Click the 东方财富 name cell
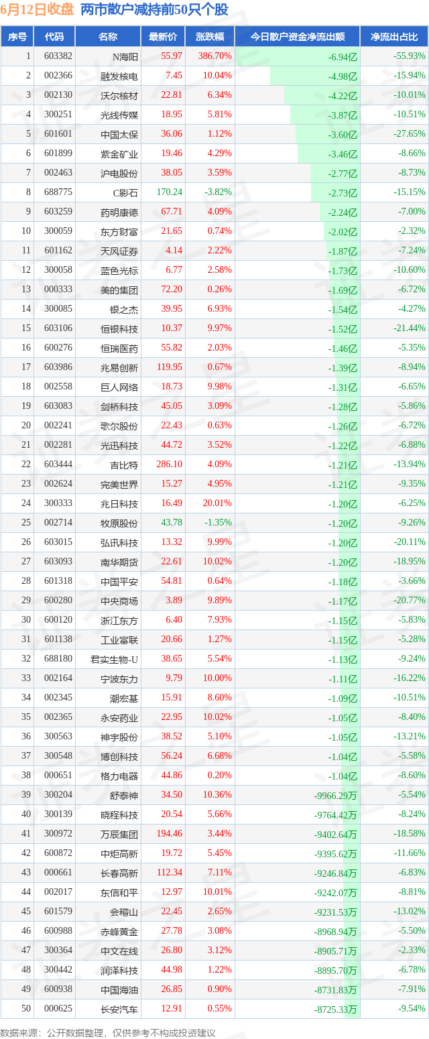This screenshot has height=1039, width=429. (108, 231)
